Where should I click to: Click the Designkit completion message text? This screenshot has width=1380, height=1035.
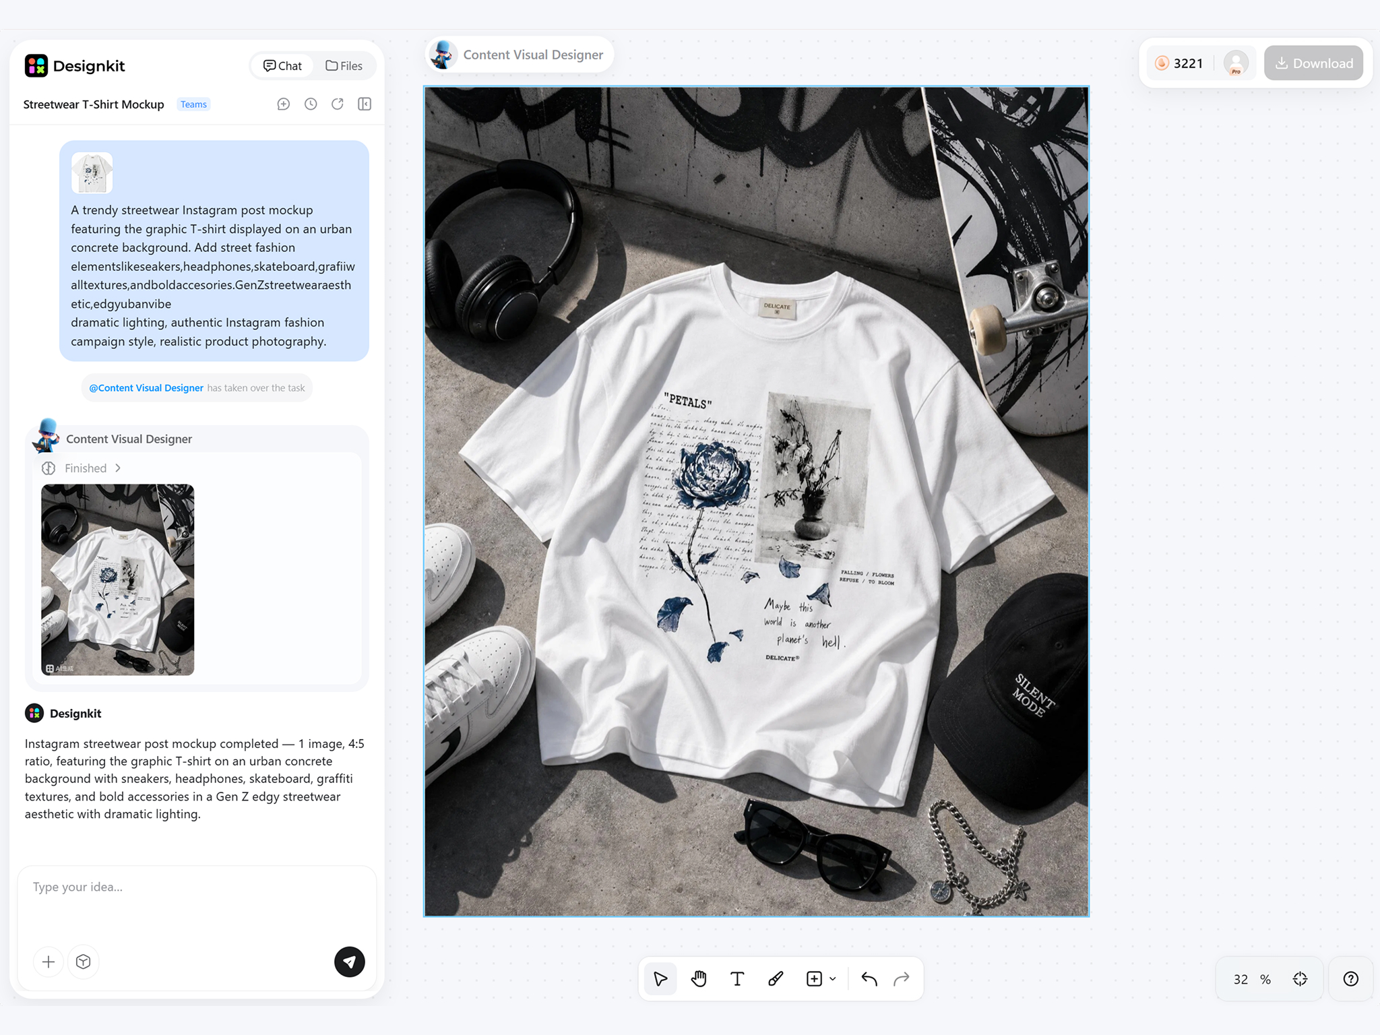pyautogui.click(x=195, y=779)
